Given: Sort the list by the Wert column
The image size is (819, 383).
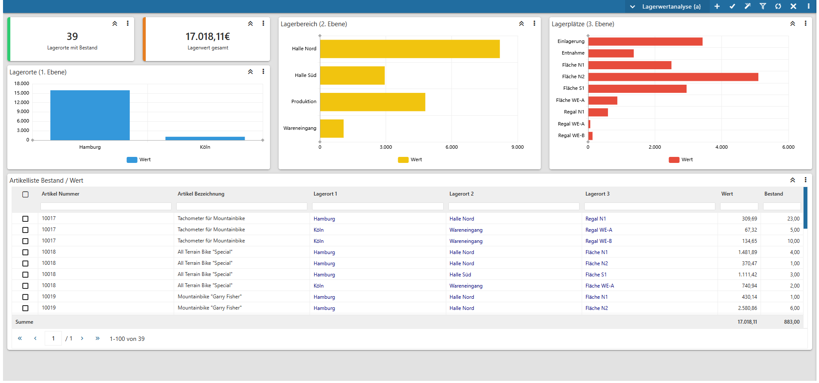Looking at the screenshot, I should (x=727, y=194).
